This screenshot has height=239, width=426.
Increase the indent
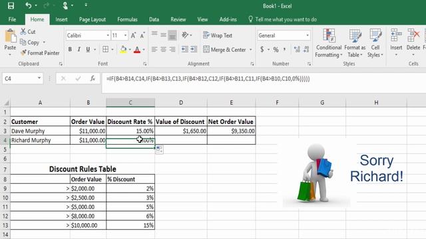click(x=194, y=49)
